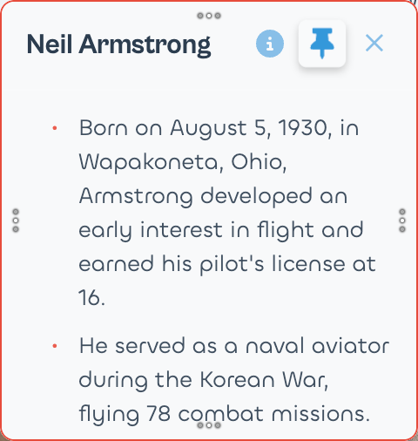
Task: Close the Neil Armstrong card with X
Action: click(374, 44)
